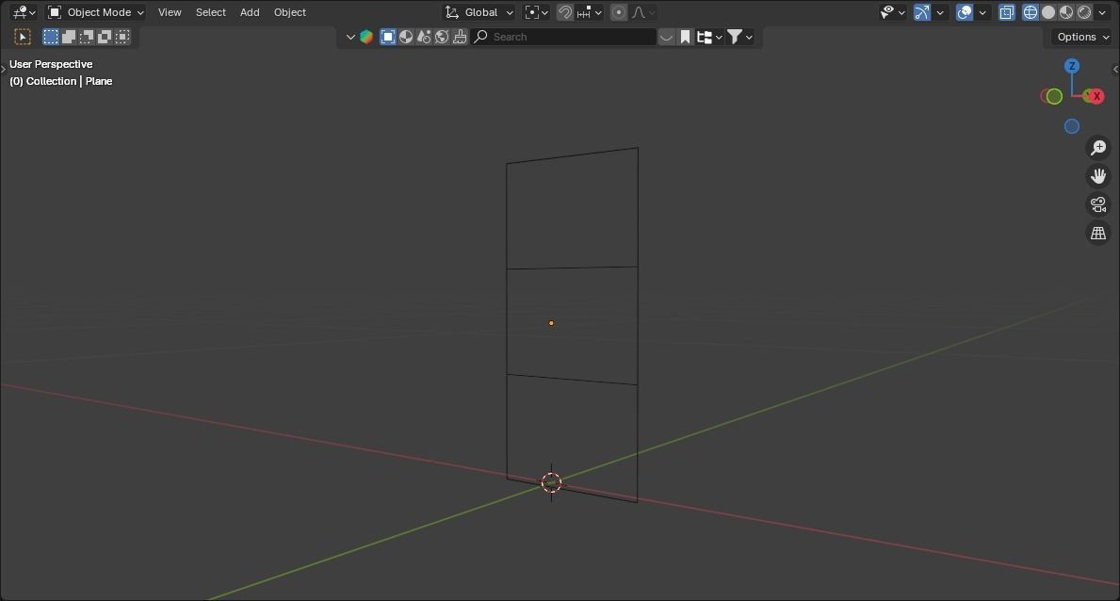This screenshot has width=1120, height=601.
Task: Filter by material assets icon
Action: 406,37
